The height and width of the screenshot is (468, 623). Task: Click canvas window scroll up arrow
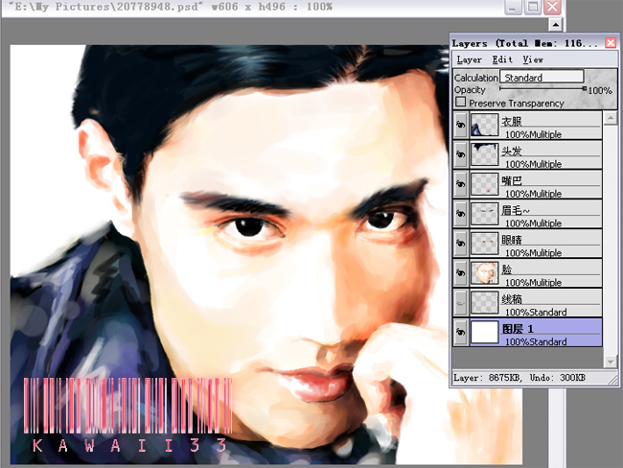click(x=555, y=25)
